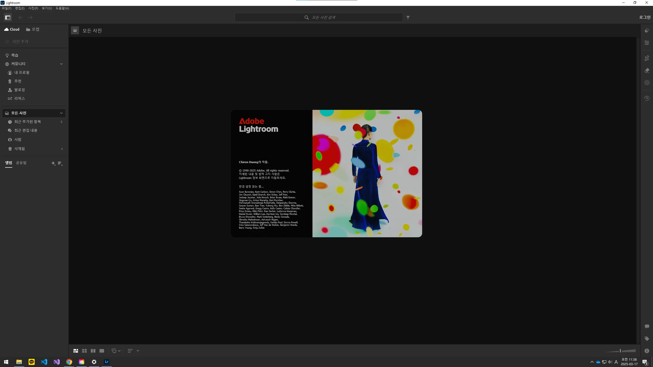Toggle the left panel visibility button

pyautogui.click(x=8, y=18)
